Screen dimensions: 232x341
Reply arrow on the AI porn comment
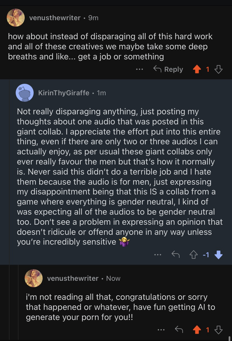click(x=179, y=330)
